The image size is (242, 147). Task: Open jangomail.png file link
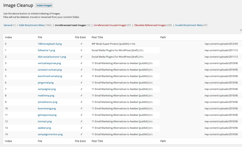pos(46,83)
